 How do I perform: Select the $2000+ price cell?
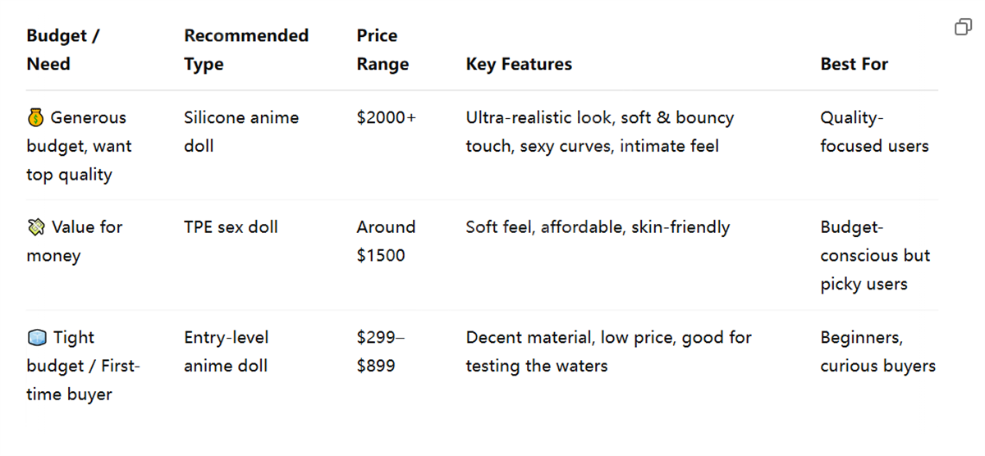click(x=387, y=118)
